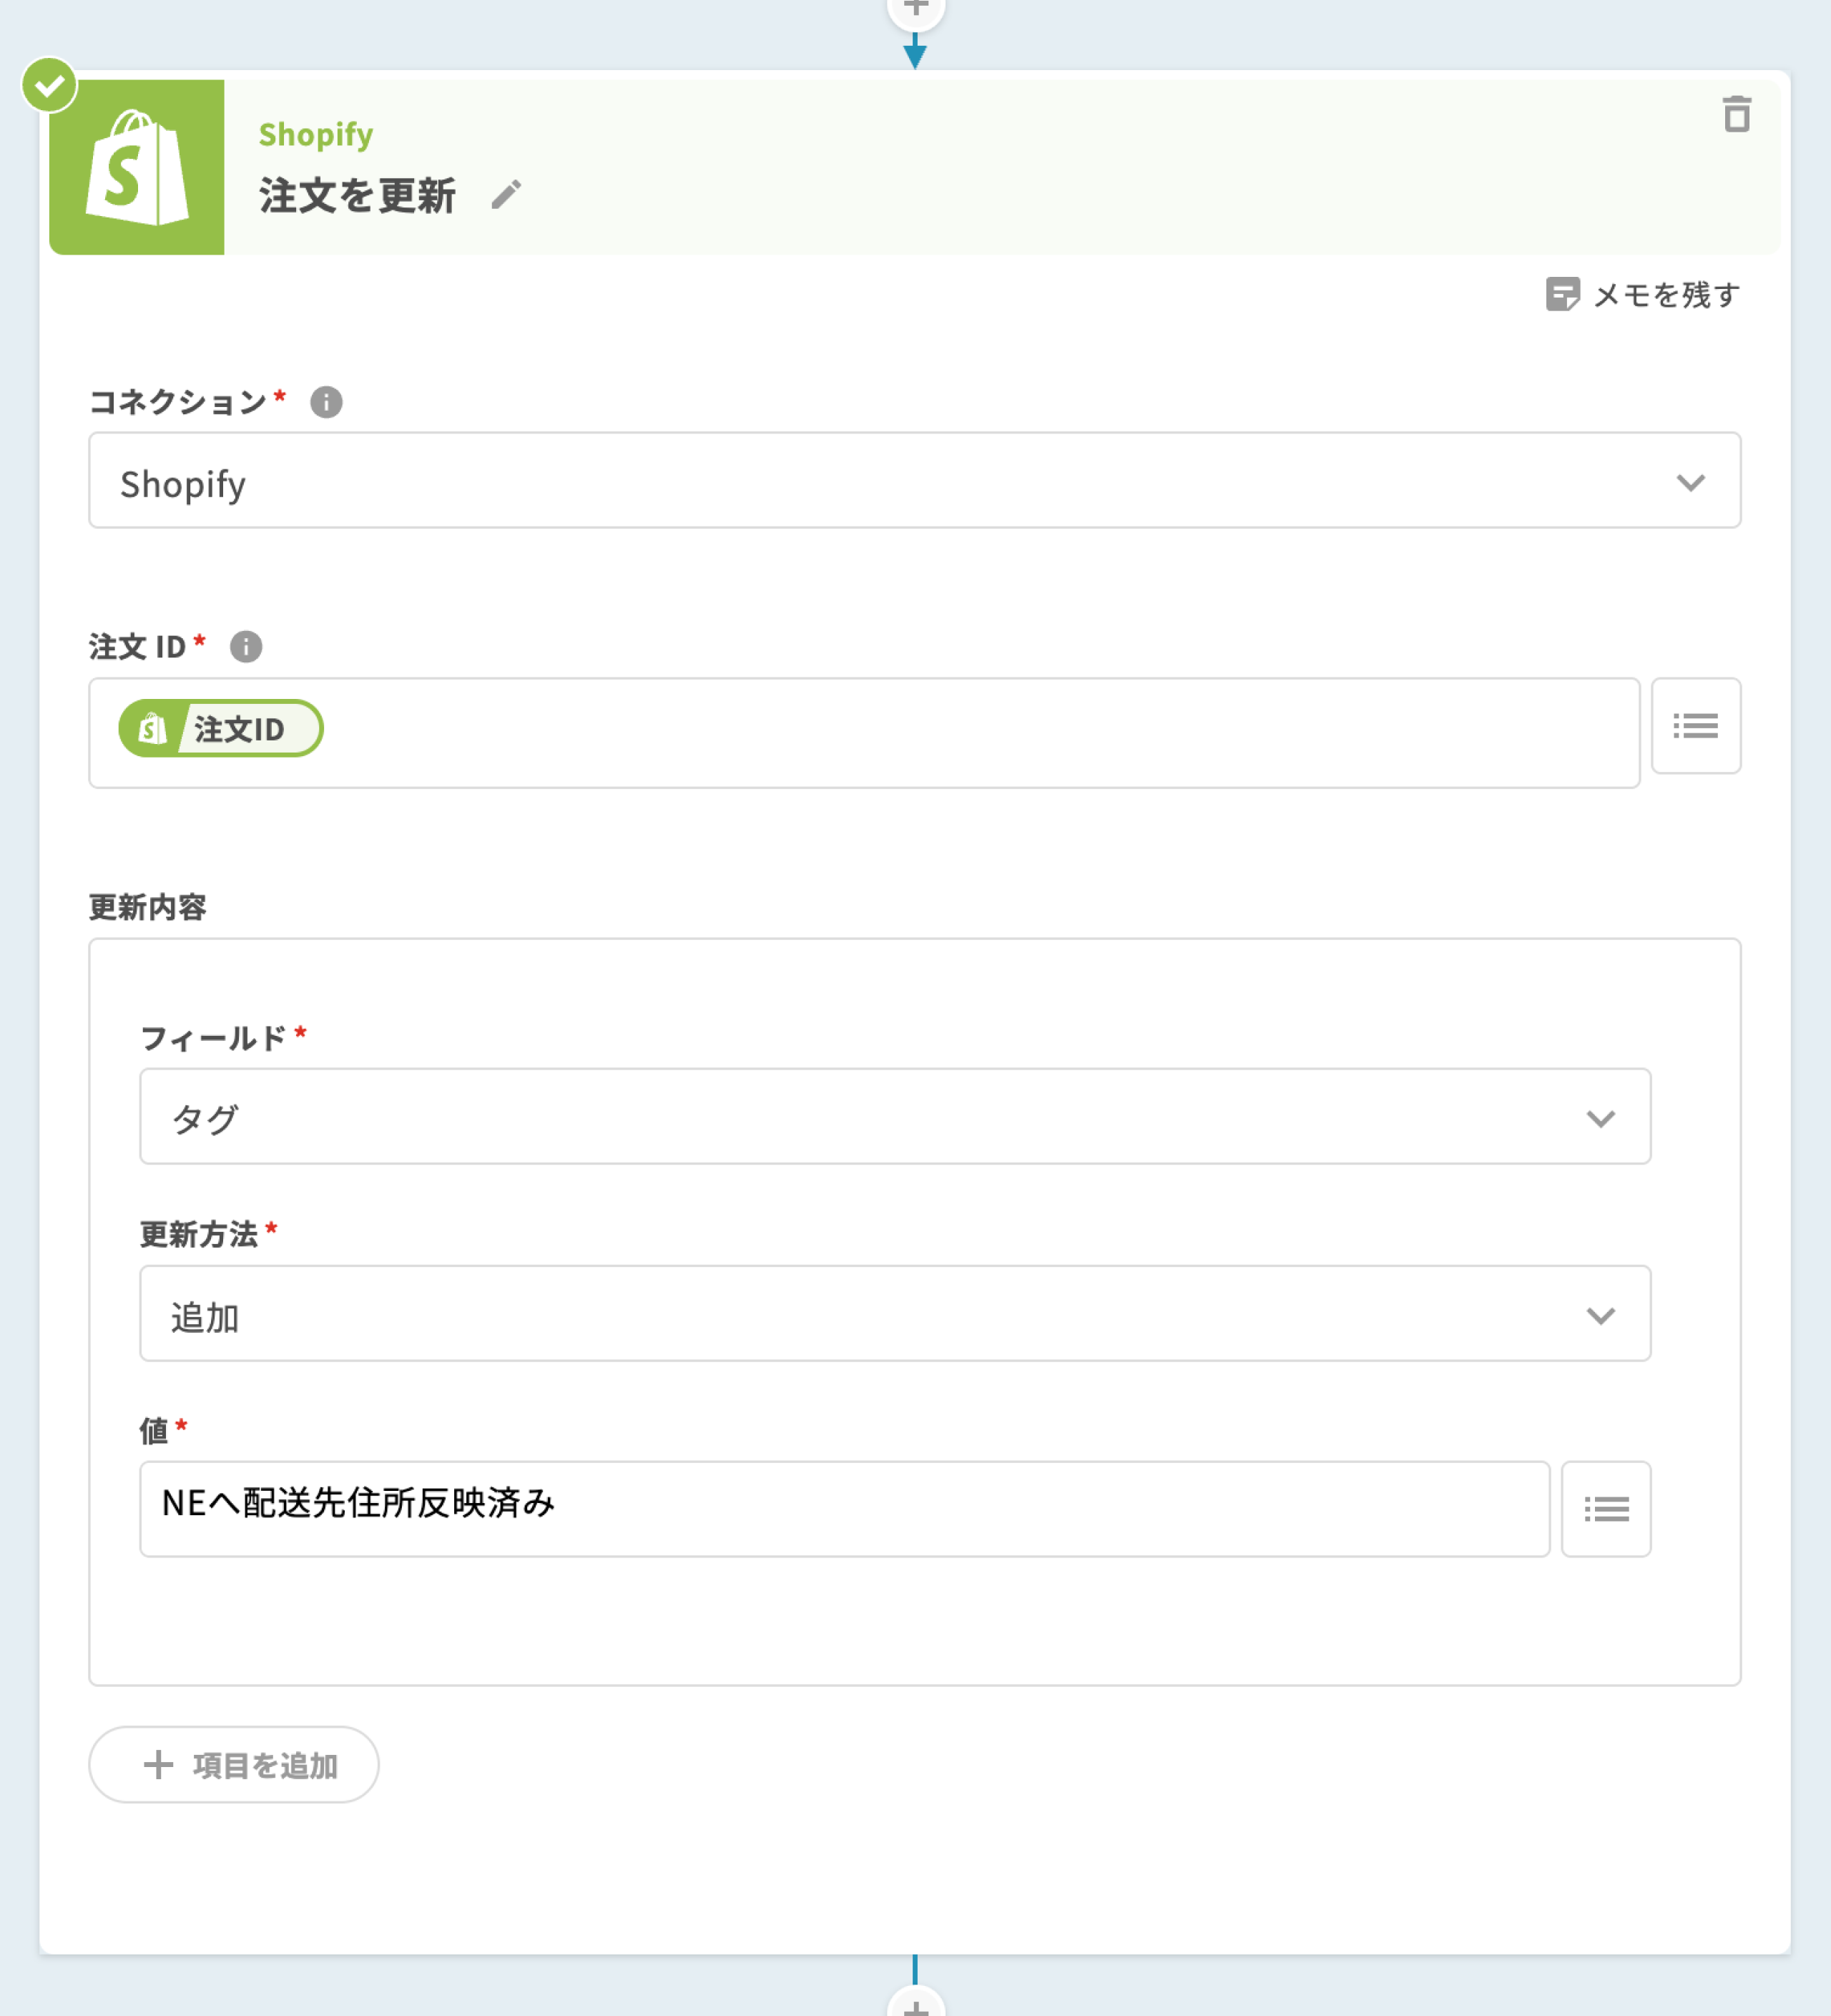Select the 注文ID variable pill
The height and width of the screenshot is (2016, 1831).
(x=221, y=729)
